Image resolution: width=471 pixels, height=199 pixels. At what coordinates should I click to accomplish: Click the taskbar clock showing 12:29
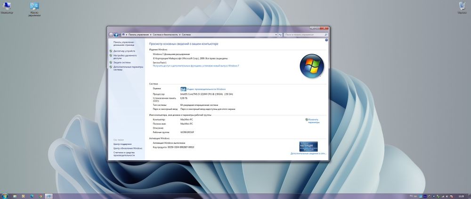coord(461,196)
